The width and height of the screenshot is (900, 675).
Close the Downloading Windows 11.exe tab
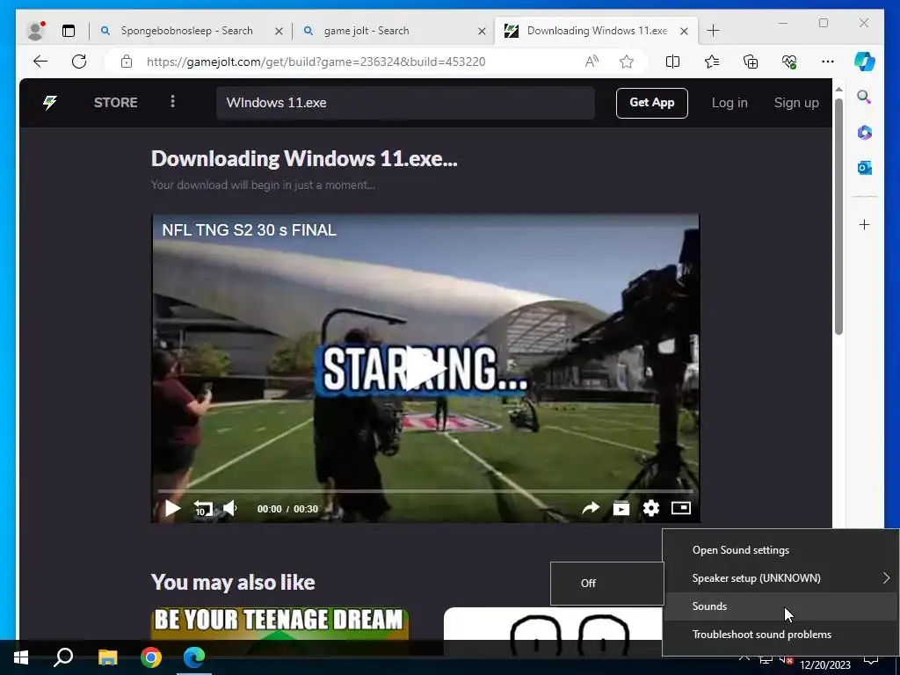[x=684, y=31]
